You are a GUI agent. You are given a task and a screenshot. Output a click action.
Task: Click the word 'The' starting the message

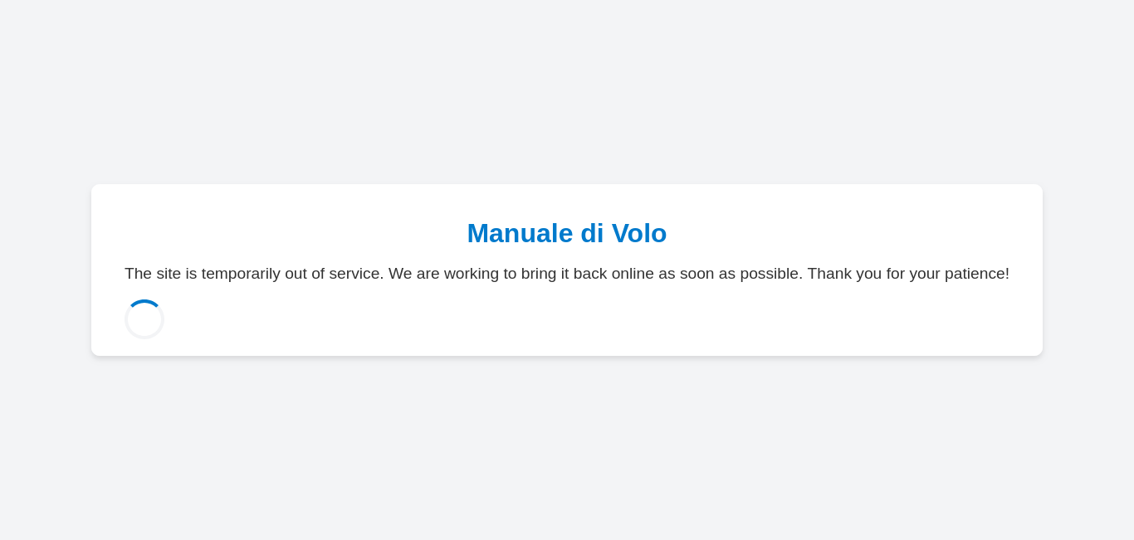point(139,274)
